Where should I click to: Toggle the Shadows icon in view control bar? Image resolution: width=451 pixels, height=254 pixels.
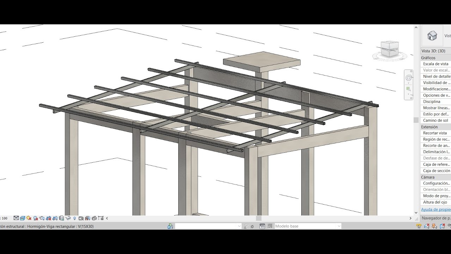pos(36,218)
